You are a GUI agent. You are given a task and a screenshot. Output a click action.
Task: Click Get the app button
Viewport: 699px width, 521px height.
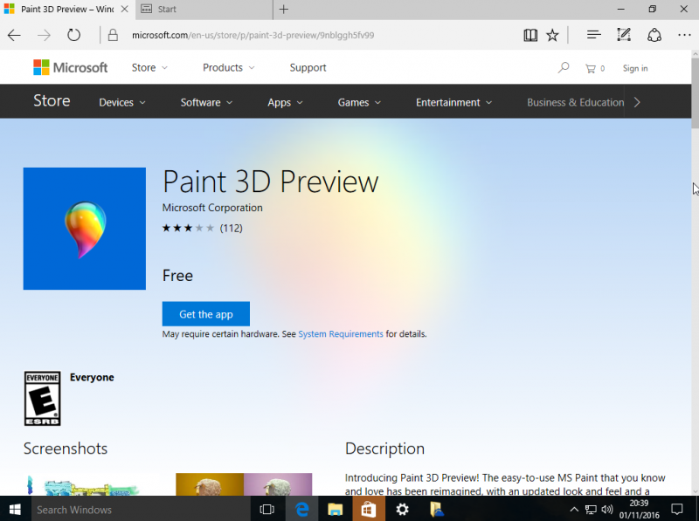pos(206,314)
